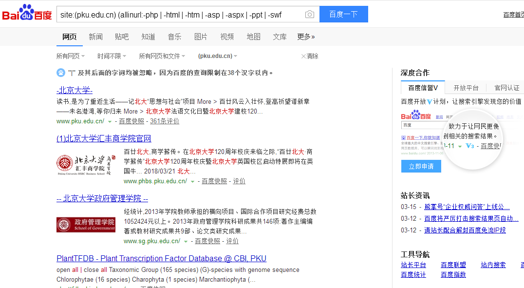Select the 网页 tab

tap(70, 37)
